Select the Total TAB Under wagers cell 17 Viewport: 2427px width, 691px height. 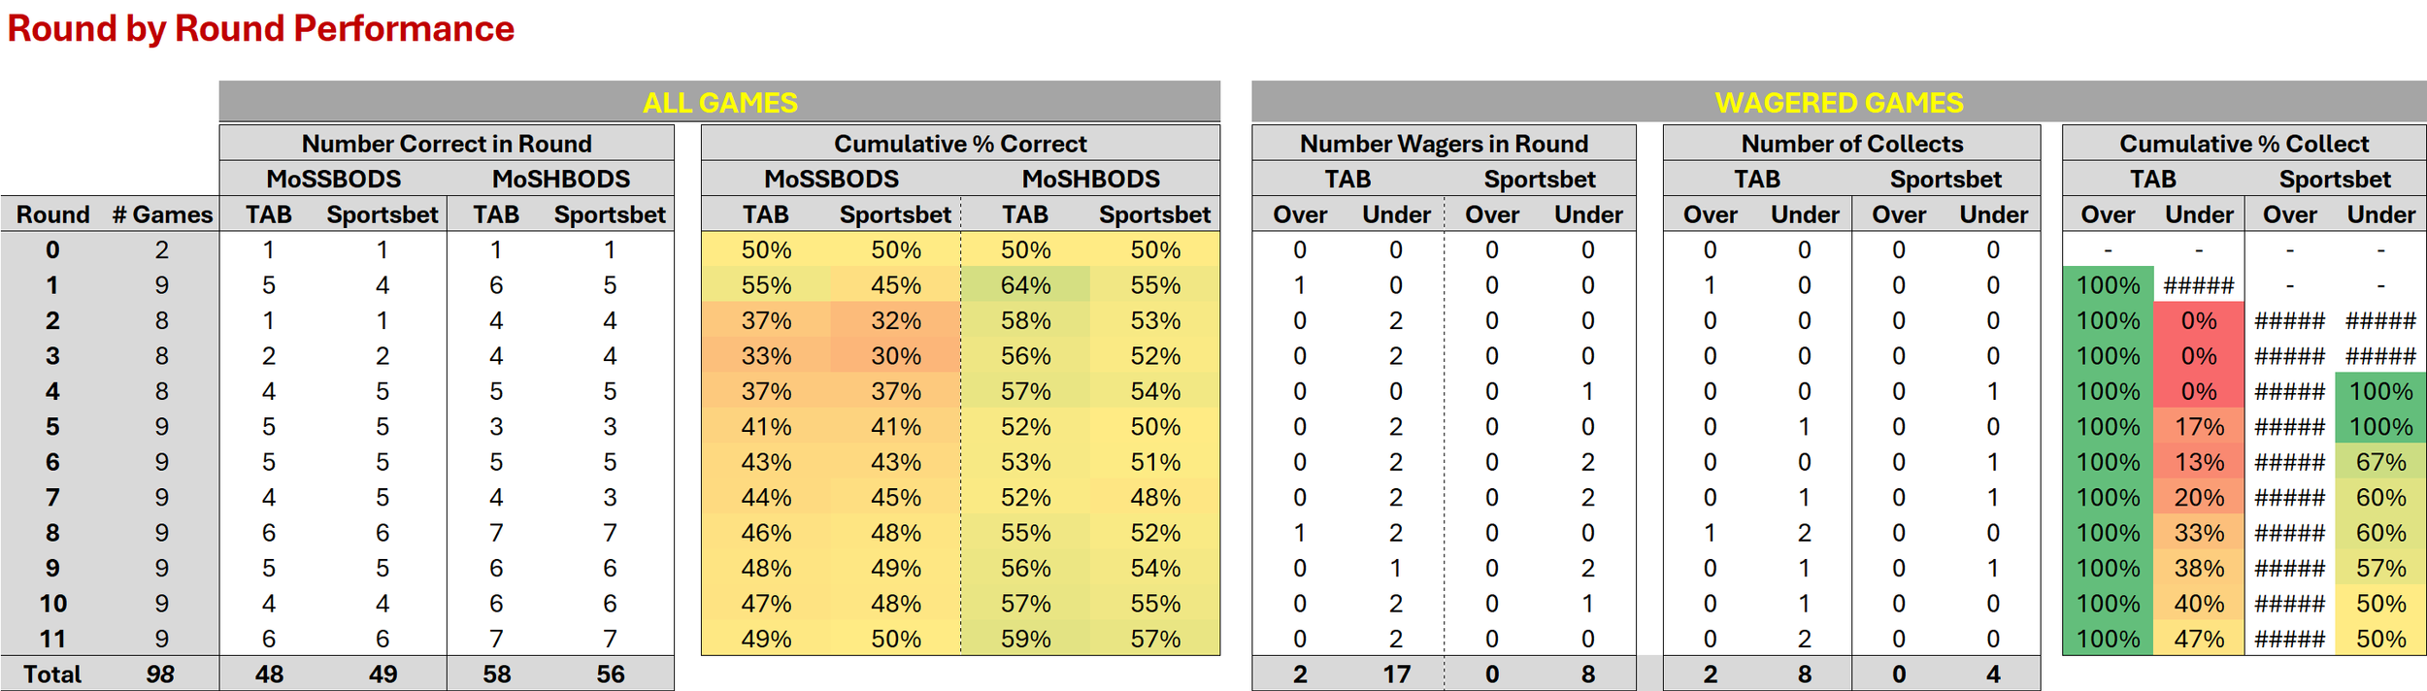click(1396, 674)
